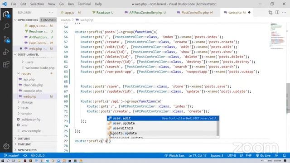Change end of line sequence LF

(x=241, y=156)
